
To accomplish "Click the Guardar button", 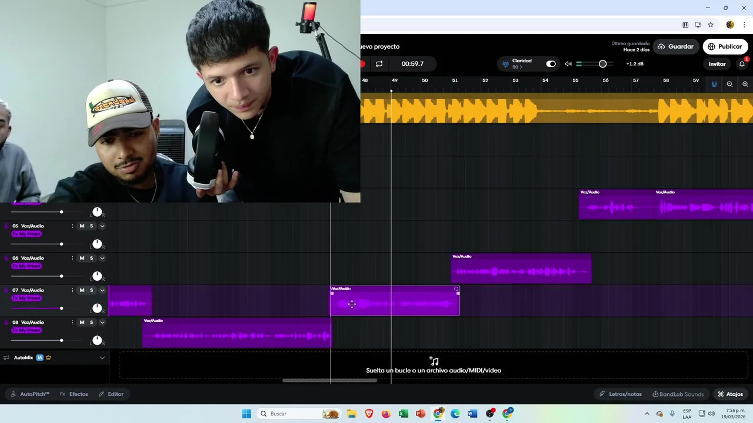I will point(676,46).
